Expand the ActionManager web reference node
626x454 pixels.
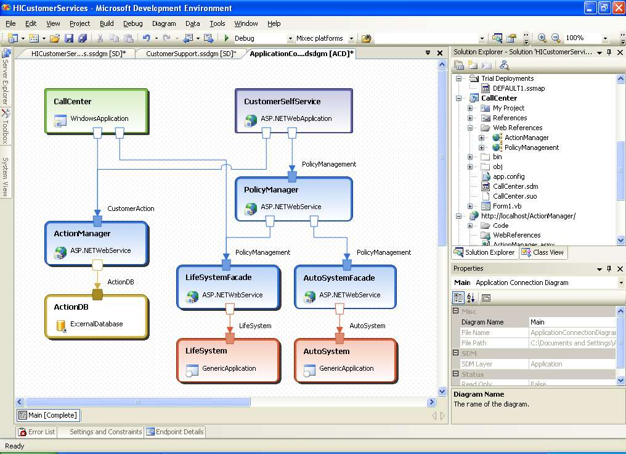point(482,138)
